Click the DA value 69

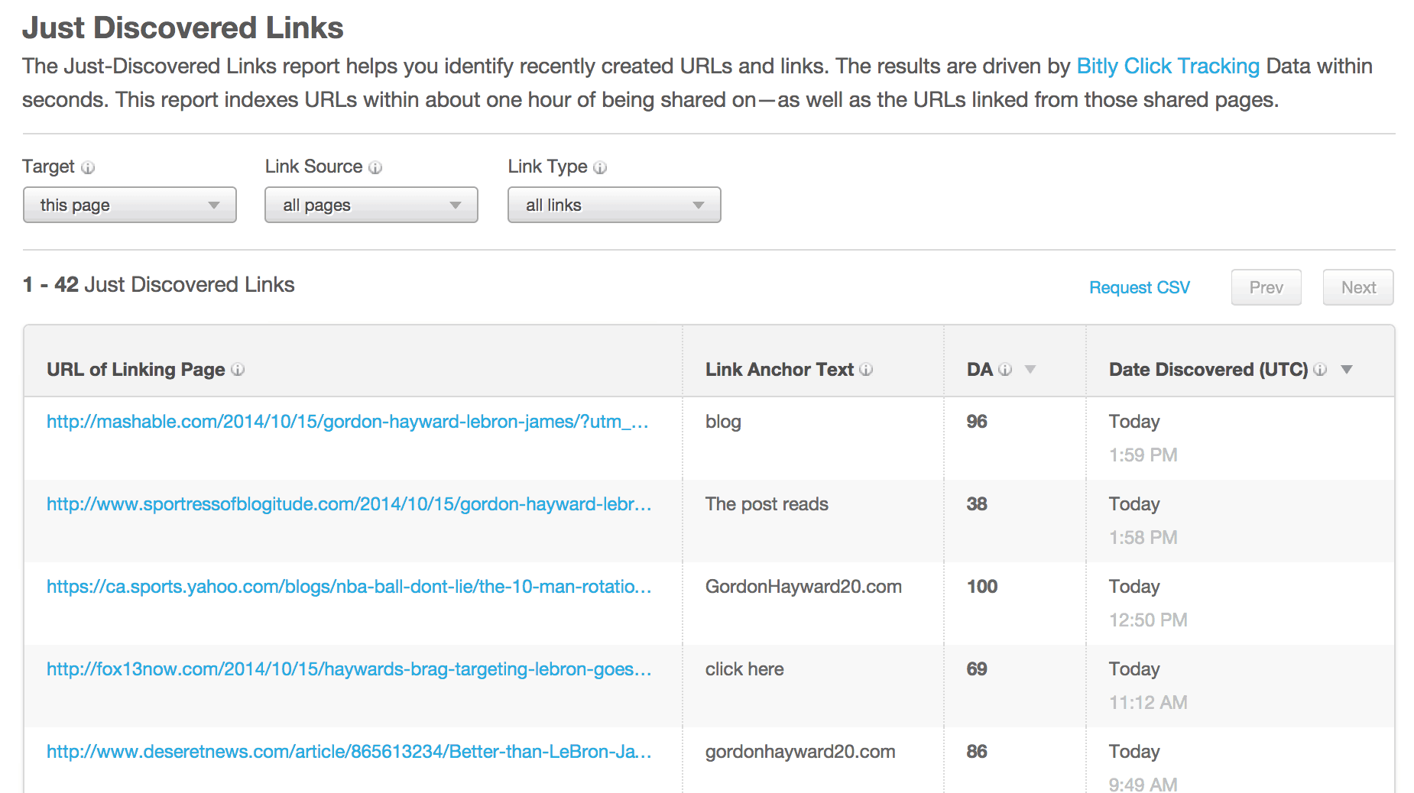(x=977, y=669)
